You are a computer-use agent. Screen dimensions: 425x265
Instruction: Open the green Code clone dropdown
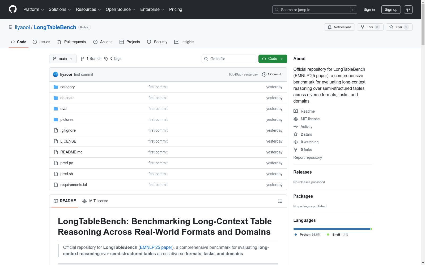click(x=273, y=59)
